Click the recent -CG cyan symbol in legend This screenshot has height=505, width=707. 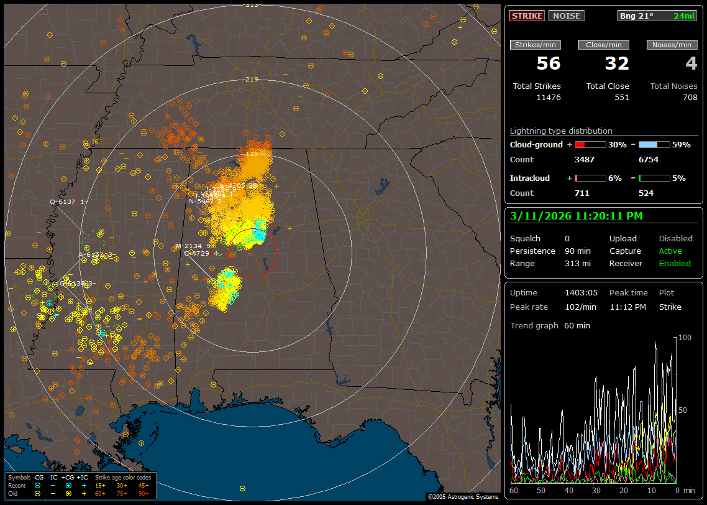point(38,485)
